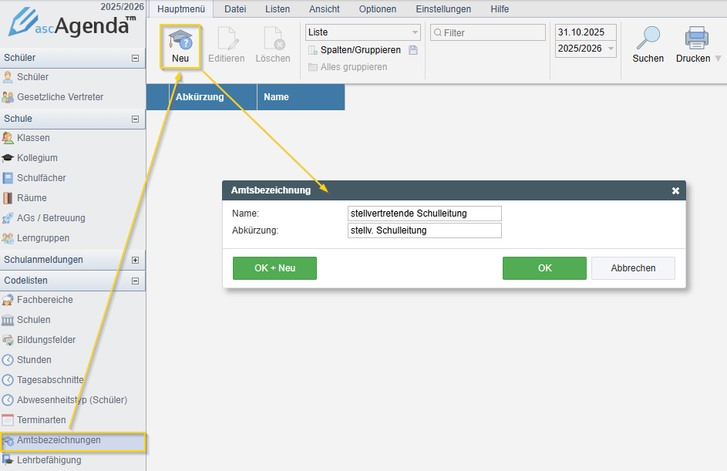Open the Liste view dropdown
727x471 pixels.
pos(362,32)
